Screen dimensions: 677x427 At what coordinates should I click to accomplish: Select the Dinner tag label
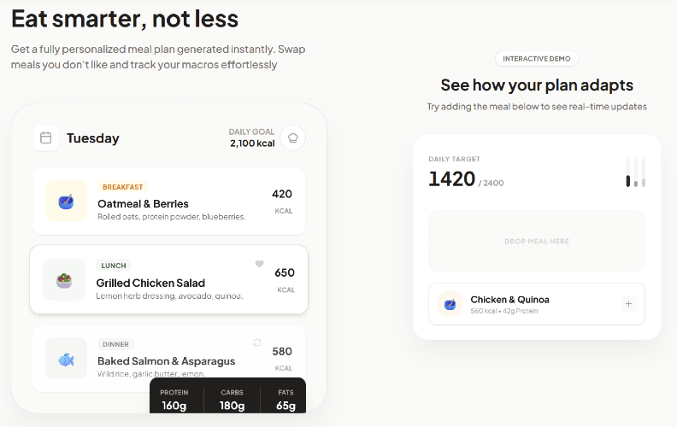[115, 344]
